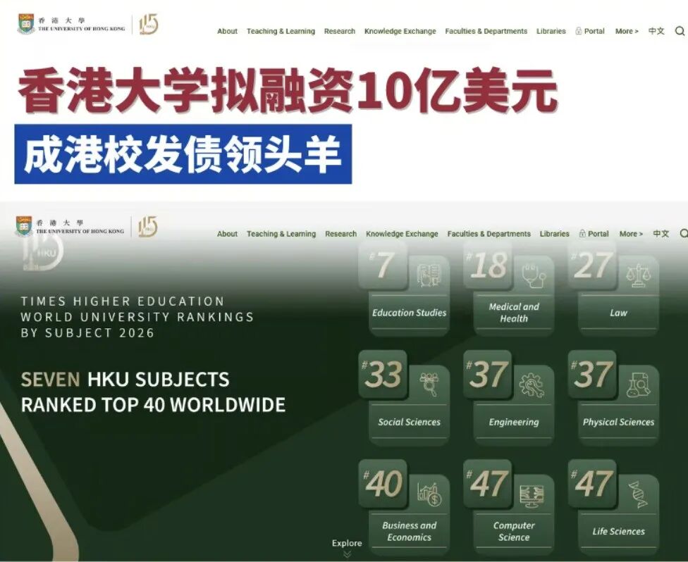This screenshot has height=562, width=688.
Task: Click lock icon beside Portal in lower header
Action: point(582,234)
